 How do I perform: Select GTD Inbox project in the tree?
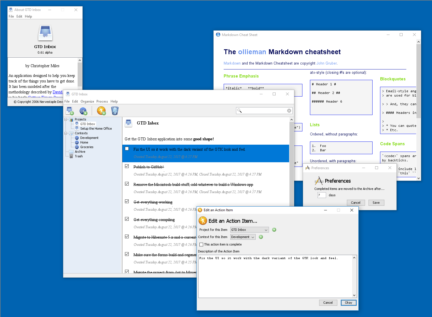click(x=87, y=124)
